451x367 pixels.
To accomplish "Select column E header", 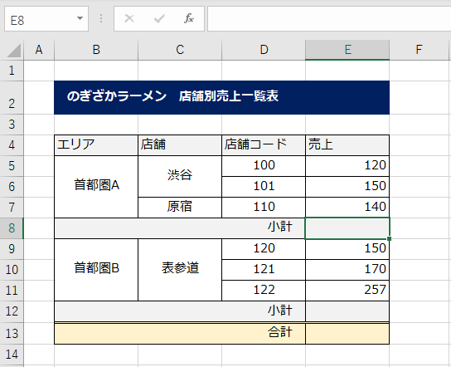I will [x=347, y=50].
